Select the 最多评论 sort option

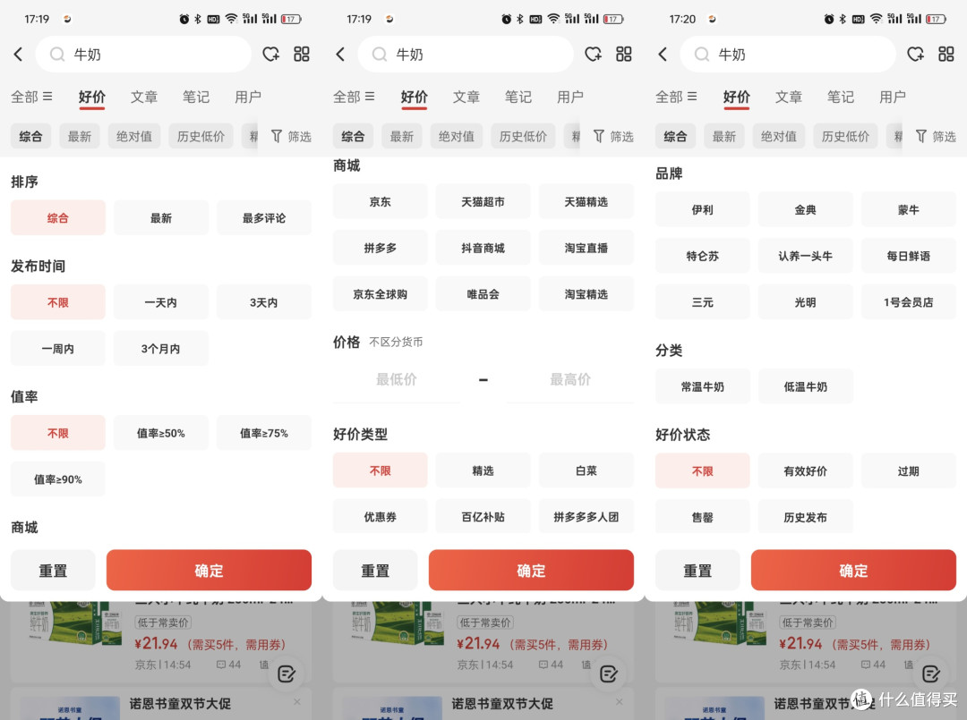click(264, 218)
